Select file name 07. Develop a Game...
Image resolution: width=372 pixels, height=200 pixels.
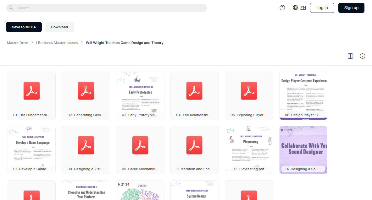click(31, 169)
